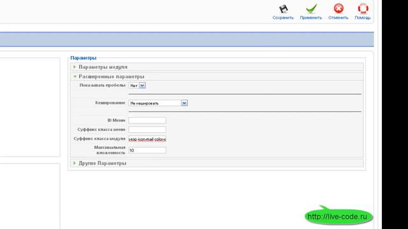Viewport: 408px width, 229px height.
Task: Click the Сохранить text label
Action: click(x=283, y=18)
